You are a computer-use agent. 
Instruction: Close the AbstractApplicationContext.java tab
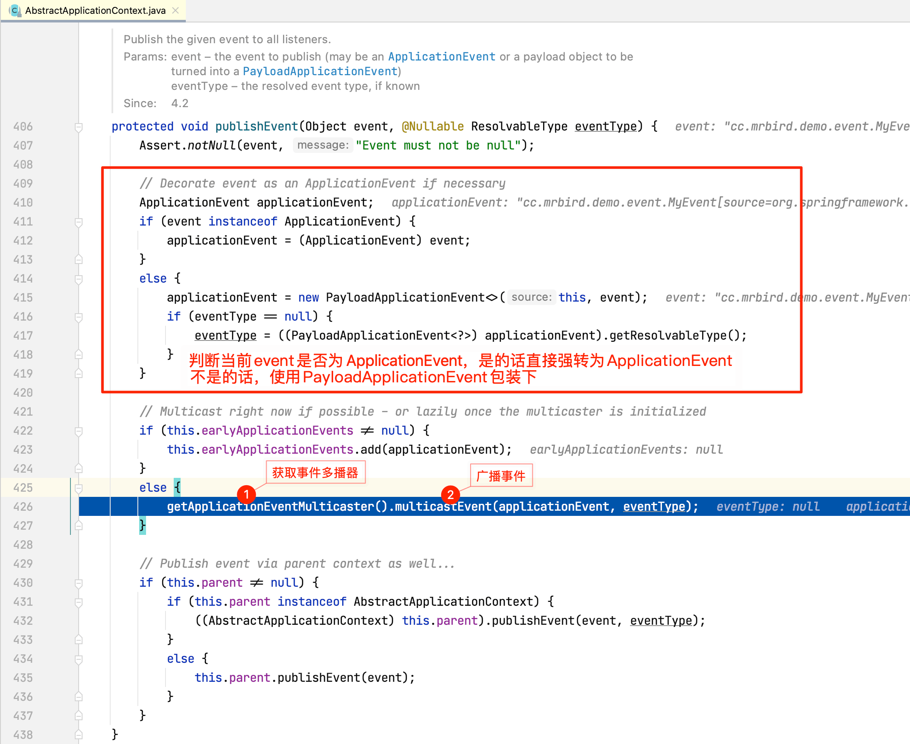pos(175,10)
